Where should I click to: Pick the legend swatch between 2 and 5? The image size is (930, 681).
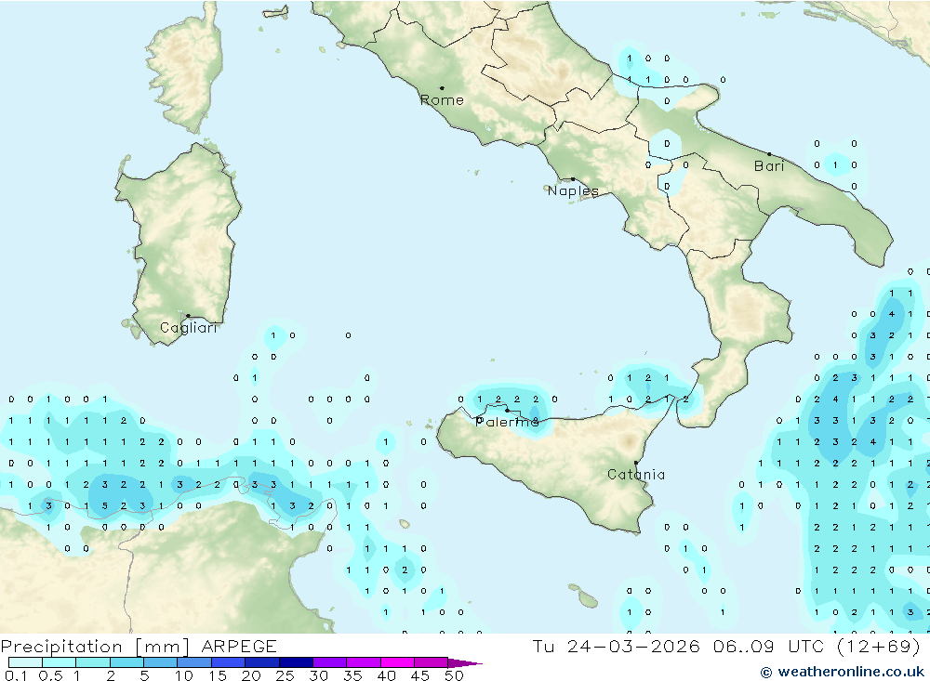pyautogui.click(x=126, y=662)
